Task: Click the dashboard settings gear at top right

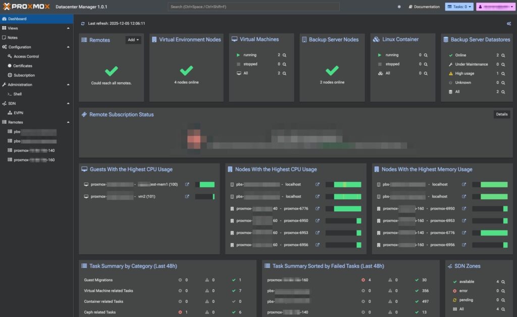Action: click(x=509, y=23)
